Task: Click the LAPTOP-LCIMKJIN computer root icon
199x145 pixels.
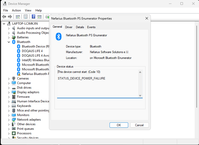Action: pos(9,24)
